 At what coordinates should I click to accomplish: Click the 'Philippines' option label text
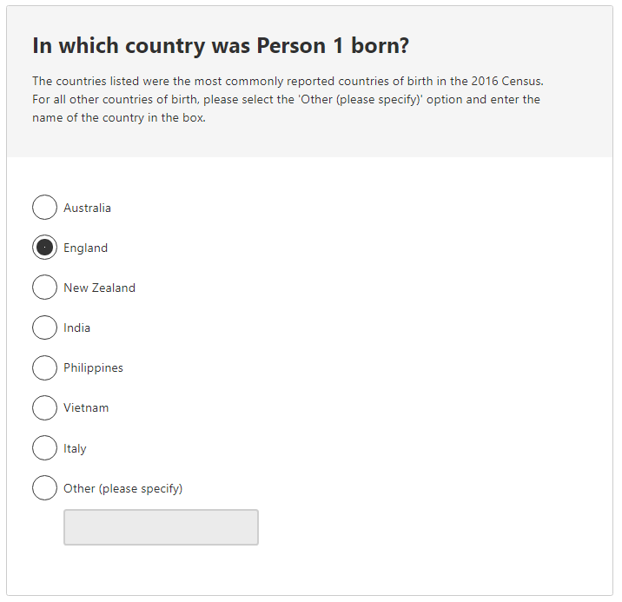tap(93, 368)
